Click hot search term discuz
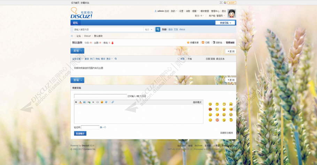 click(182, 30)
